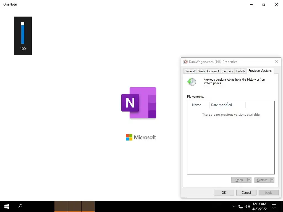Click the previous versions clock icon
This screenshot has height=212, width=283.
click(x=192, y=82)
